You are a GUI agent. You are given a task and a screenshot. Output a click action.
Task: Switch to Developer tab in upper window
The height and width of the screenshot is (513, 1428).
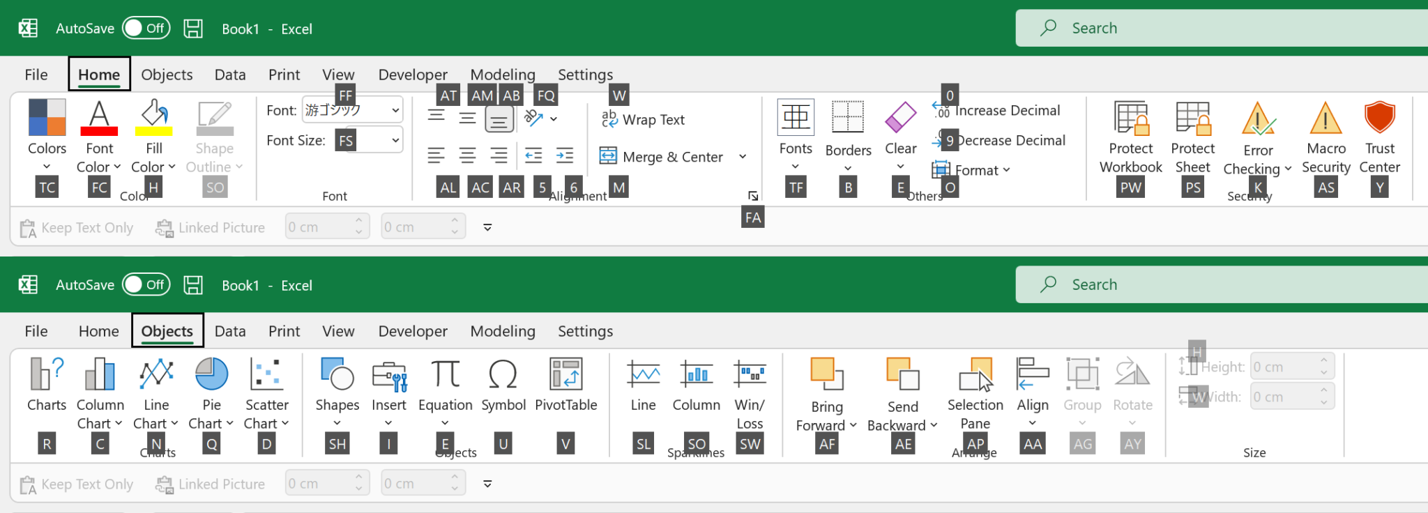[413, 75]
